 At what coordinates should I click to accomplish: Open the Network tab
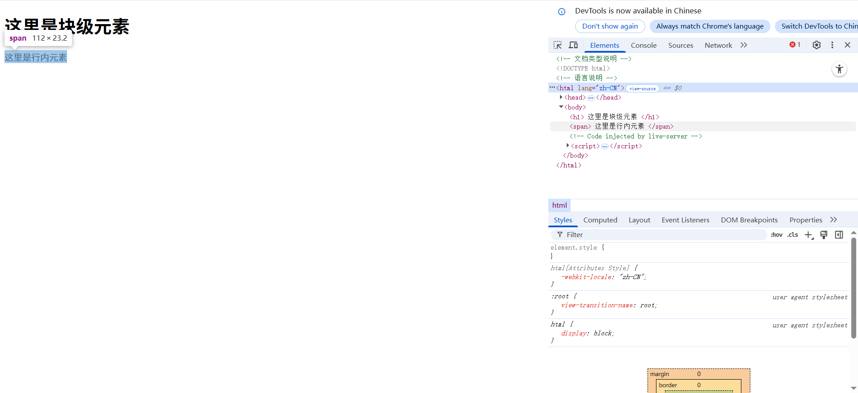tap(718, 45)
